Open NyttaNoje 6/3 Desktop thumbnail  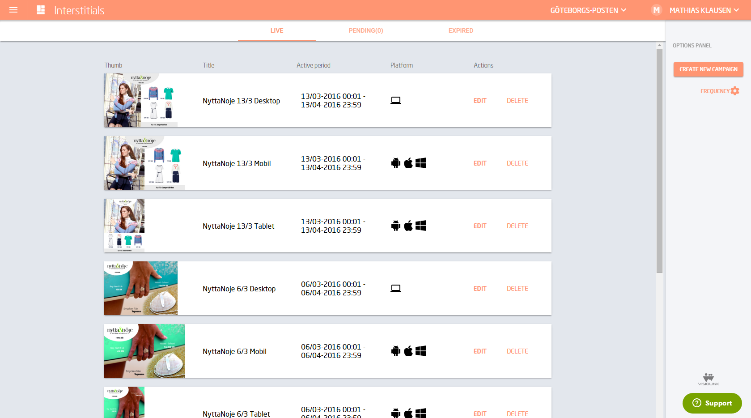[x=141, y=288]
